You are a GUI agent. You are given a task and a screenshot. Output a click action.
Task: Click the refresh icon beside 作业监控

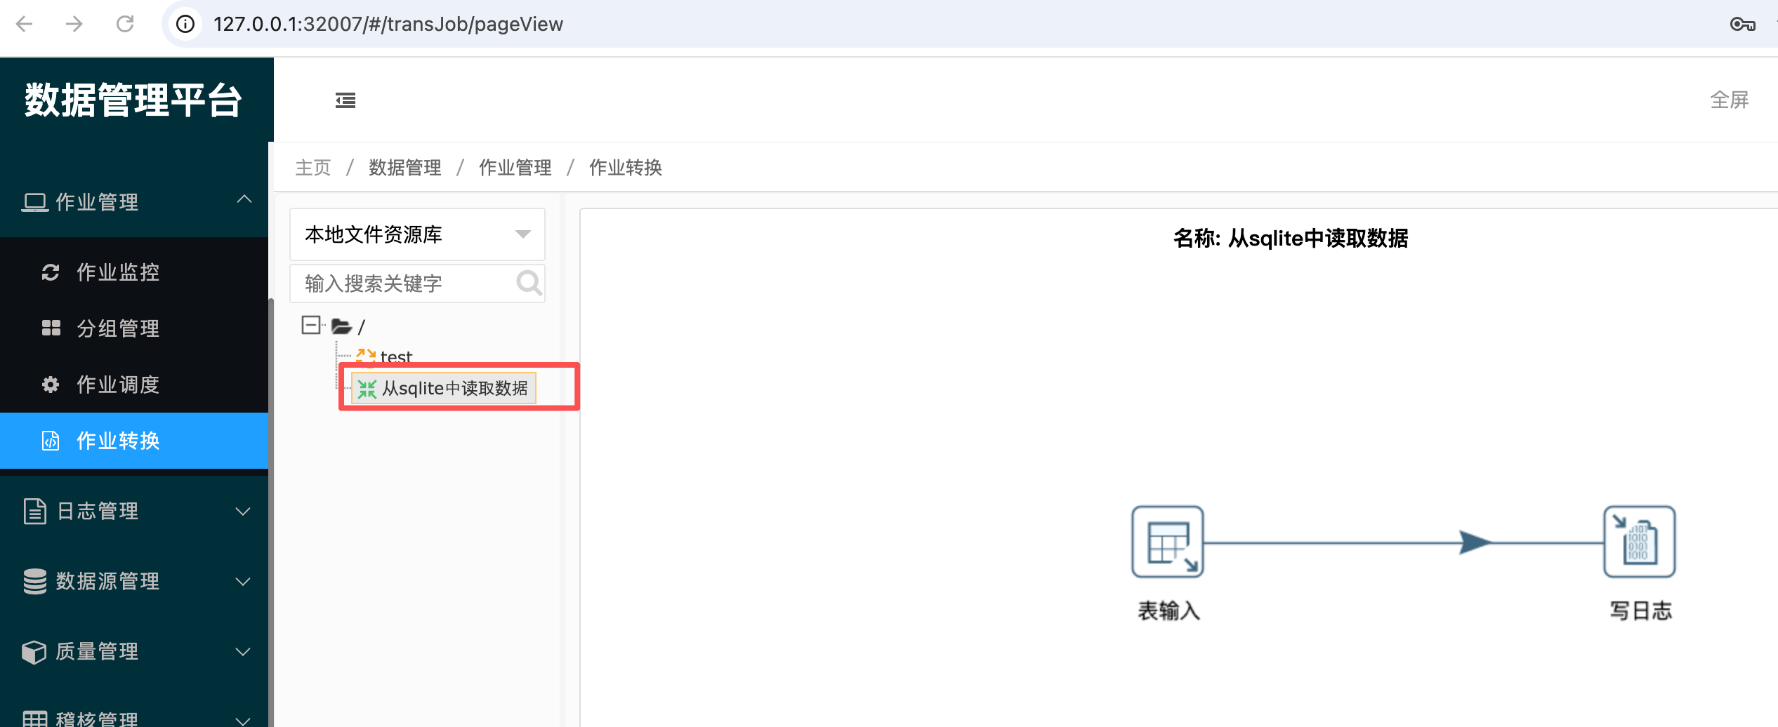50,272
